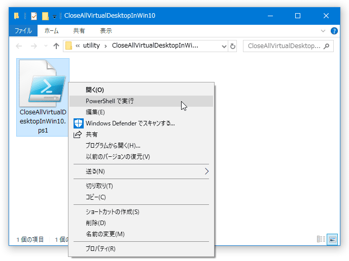Maximize the CloseAllVirtualDesktopInWin10 window
Screen dimensions: 349x261
(x=298, y=16)
